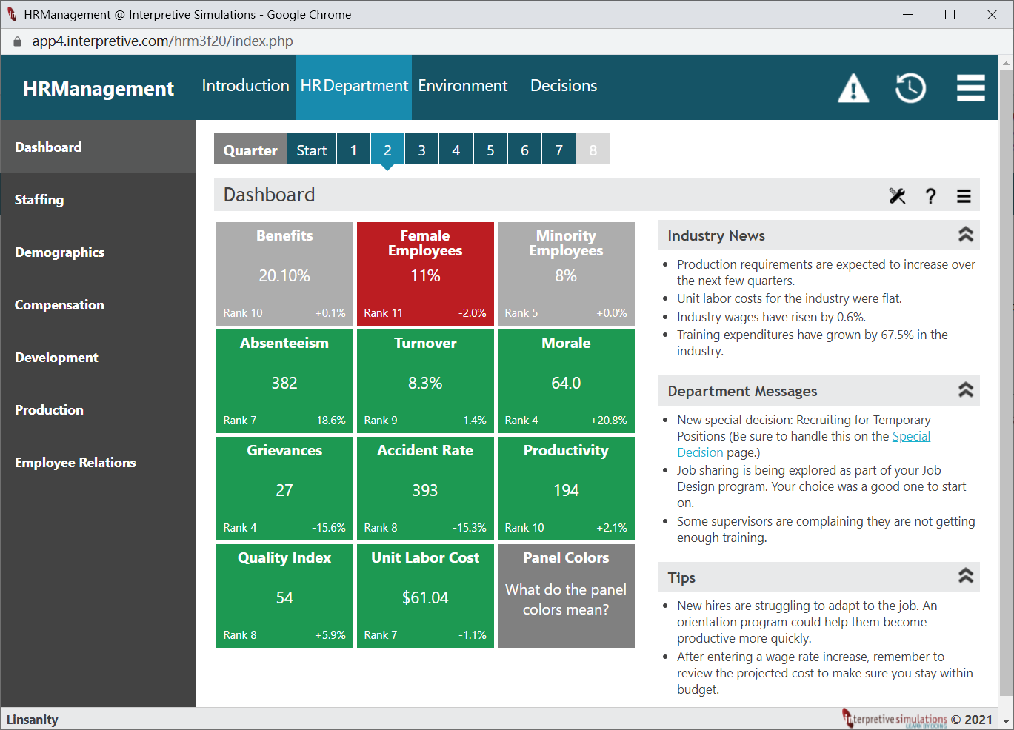
Task: Go to the Decisions tab
Action: [x=564, y=86]
